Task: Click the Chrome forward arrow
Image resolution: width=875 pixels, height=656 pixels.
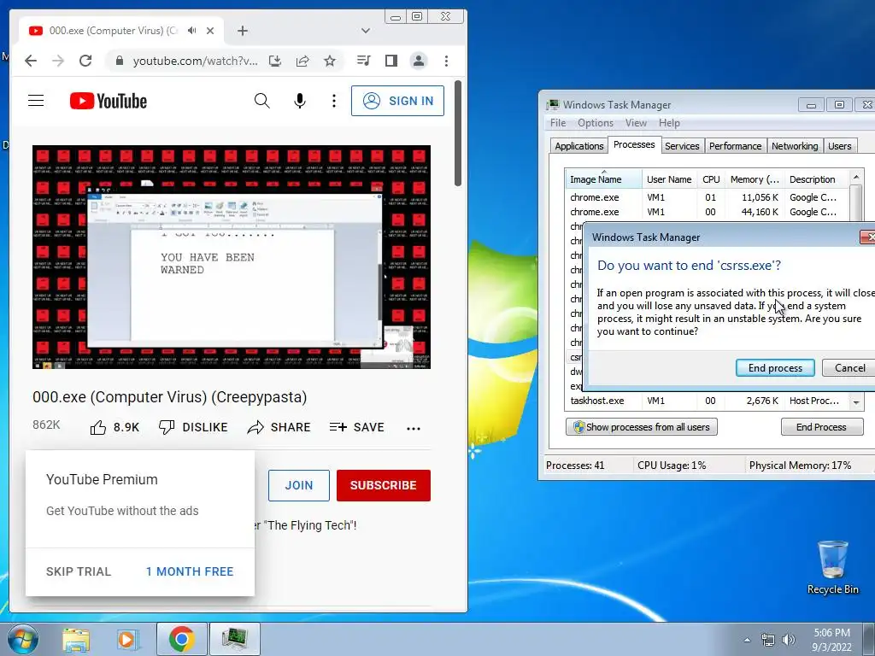Action: click(58, 61)
